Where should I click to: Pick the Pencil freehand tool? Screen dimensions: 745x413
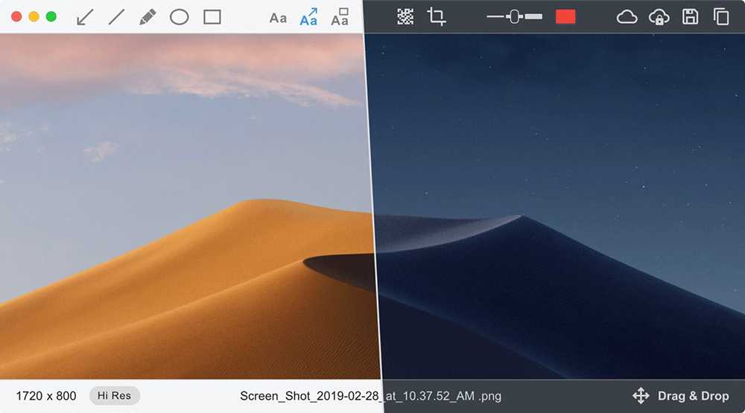(148, 17)
